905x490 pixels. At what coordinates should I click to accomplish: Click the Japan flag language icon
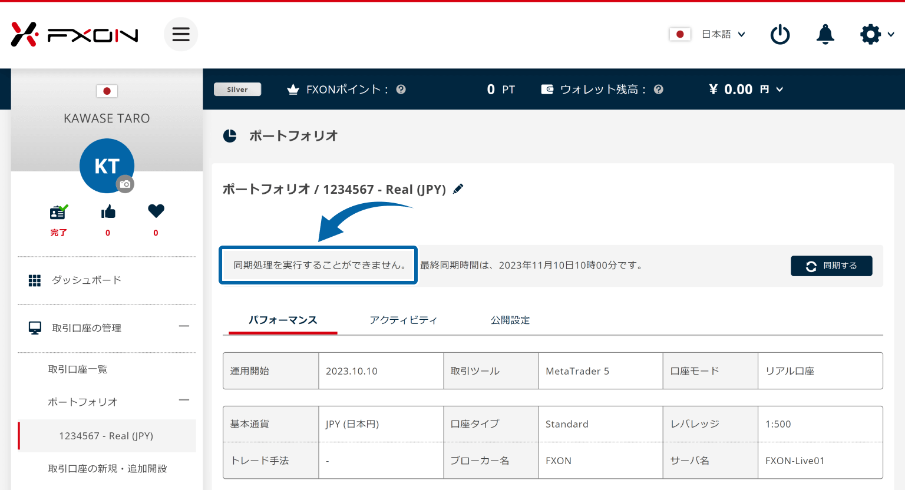(x=680, y=34)
